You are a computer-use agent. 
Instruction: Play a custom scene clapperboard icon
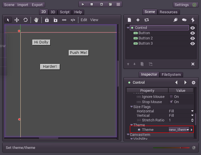(110, 4)
